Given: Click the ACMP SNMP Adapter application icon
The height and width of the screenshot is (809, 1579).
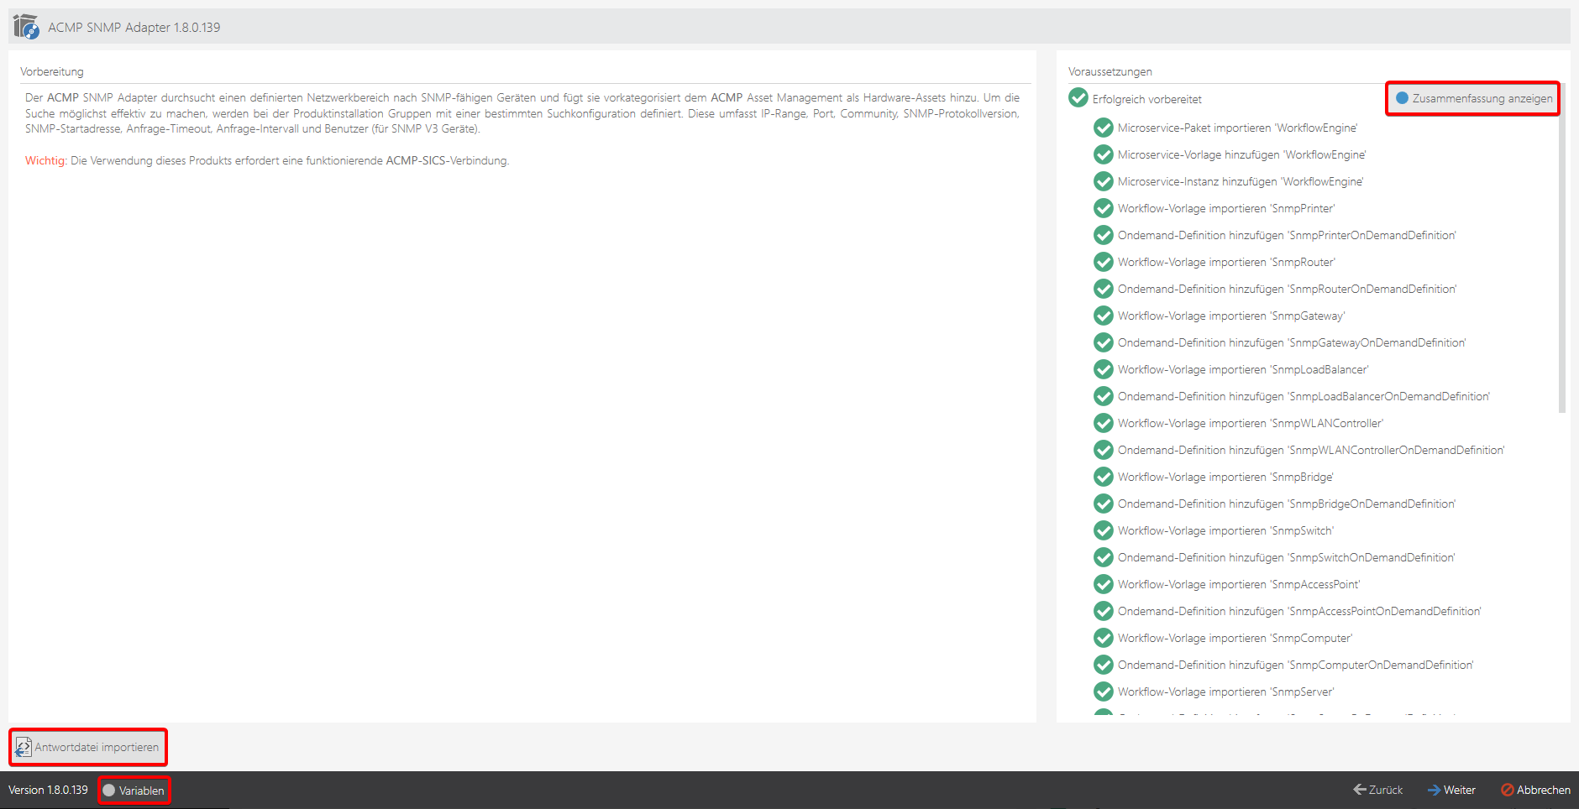Looking at the screenshot, I should [26, 27].
